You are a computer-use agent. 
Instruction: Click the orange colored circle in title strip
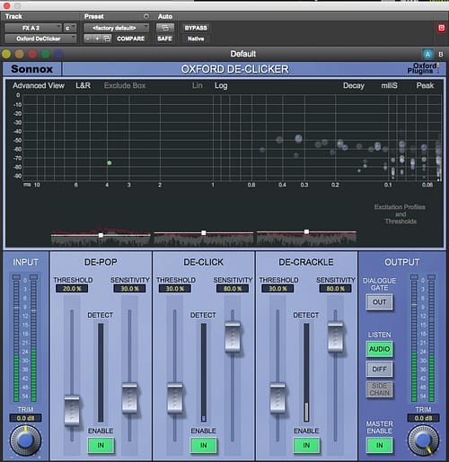[19, 54]
